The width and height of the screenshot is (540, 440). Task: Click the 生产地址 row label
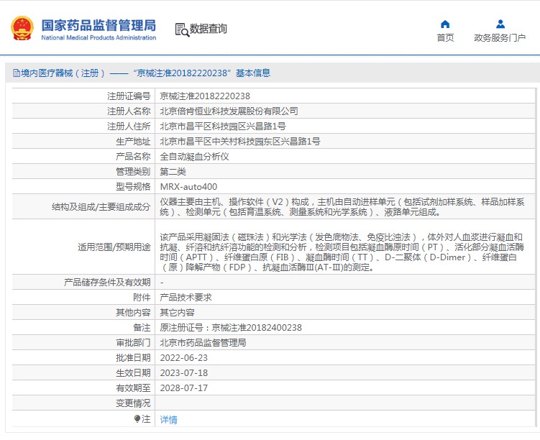click(x=133, y=142)
